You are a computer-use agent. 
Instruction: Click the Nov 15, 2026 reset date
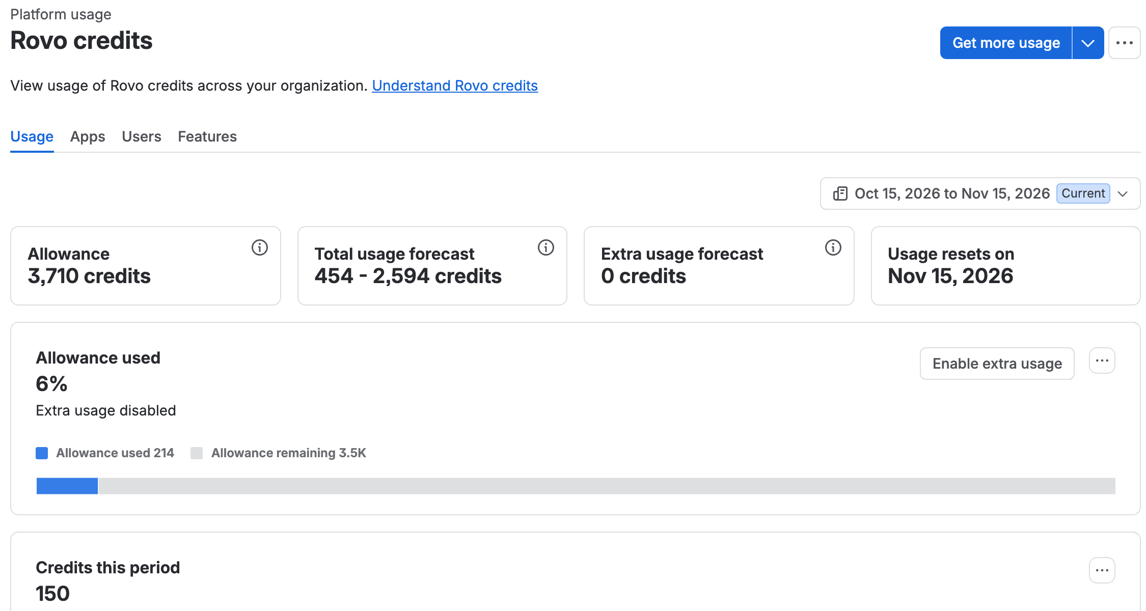(950, 276)
